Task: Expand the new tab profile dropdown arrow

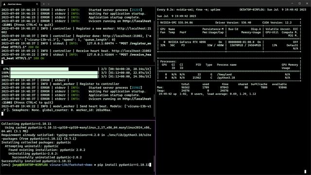Action: (49, 4)
